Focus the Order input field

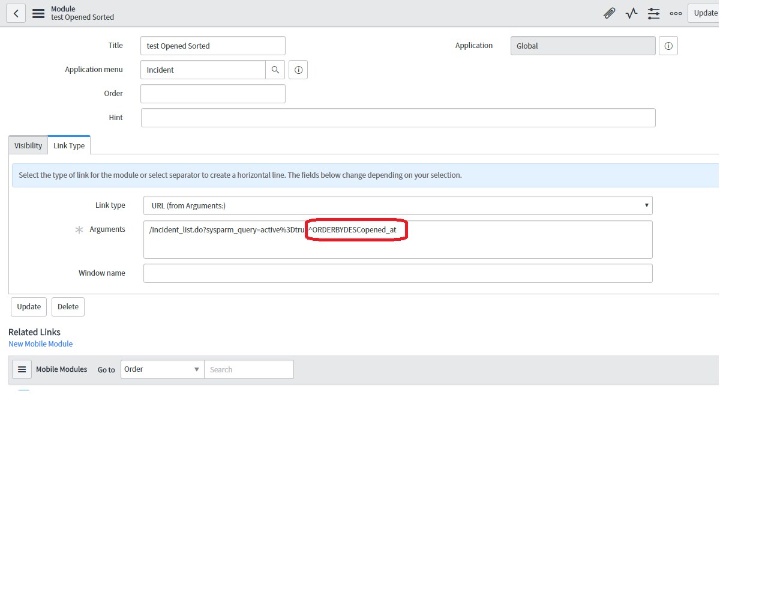tap(213, 94)
